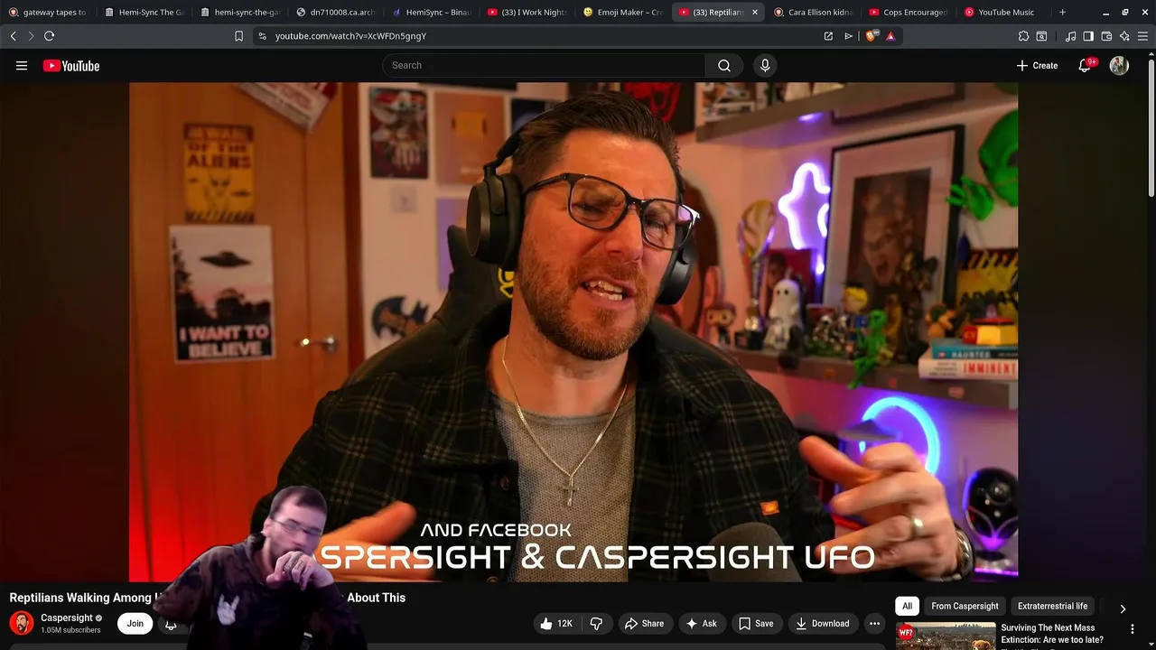Switch to the dn710008.ca.arch tab
This screenshot has height=650, width=1156.
[x=336, y=12]
